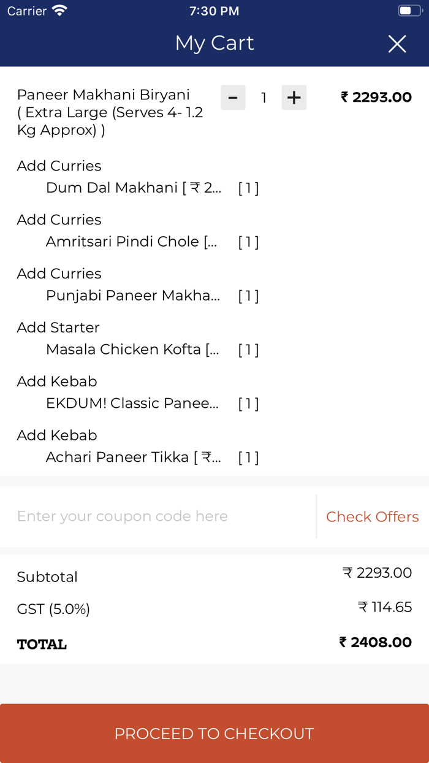Tap the GST (5.0%) row
429x763 pixels.
pyautogui.click(x=53, y=609)
